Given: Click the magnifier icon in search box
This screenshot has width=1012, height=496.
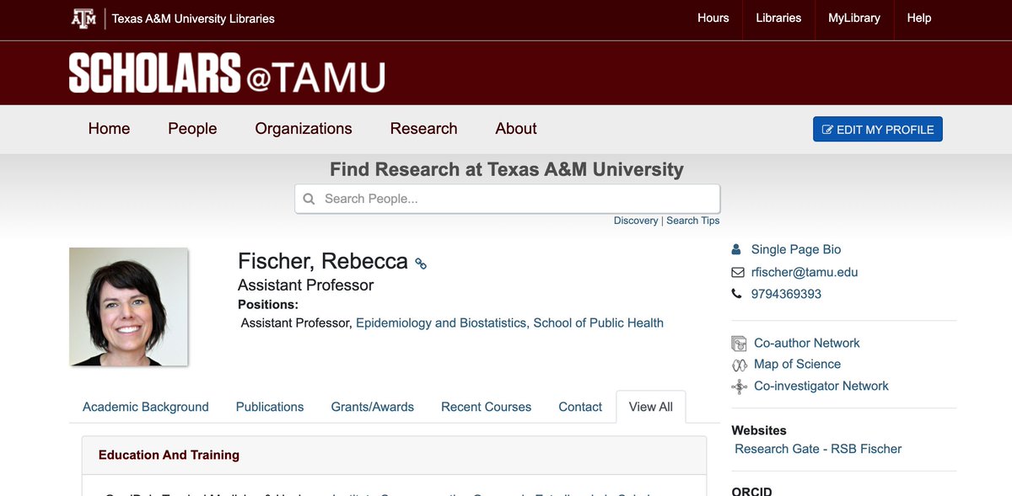Looking at the screenshot, I should click(309, 199).
